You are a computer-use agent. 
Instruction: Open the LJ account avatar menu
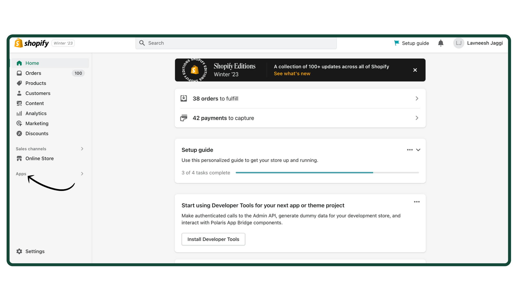pyautogui.click(x=459, y=43)
